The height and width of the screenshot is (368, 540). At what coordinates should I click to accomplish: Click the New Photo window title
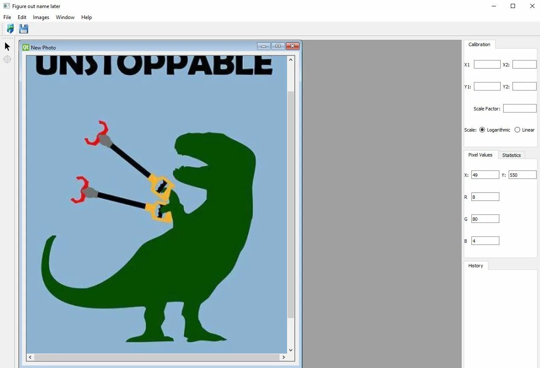pos(43,48)
